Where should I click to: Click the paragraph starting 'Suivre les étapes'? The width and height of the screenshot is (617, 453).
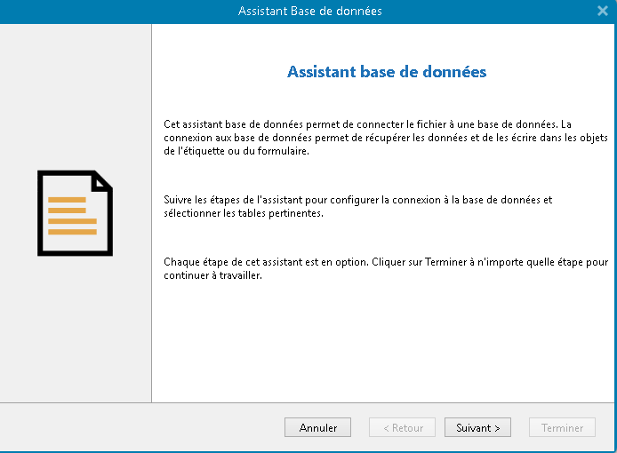coord(358,207)
